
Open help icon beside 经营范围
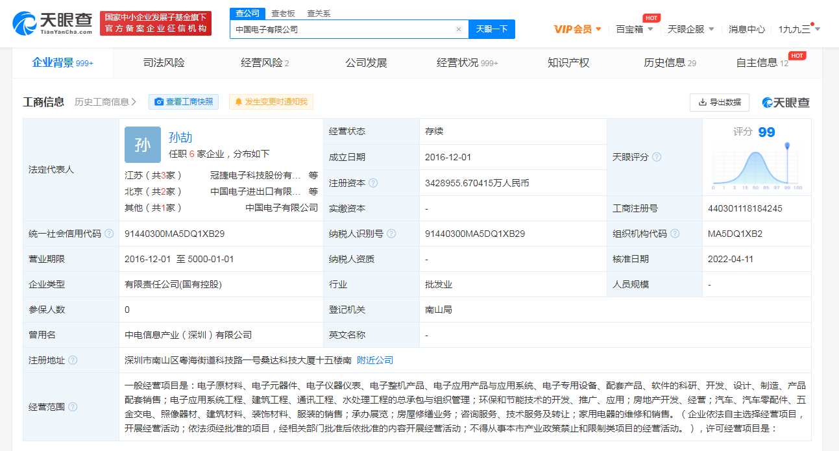pyautogui.click(x=73, y=407)
